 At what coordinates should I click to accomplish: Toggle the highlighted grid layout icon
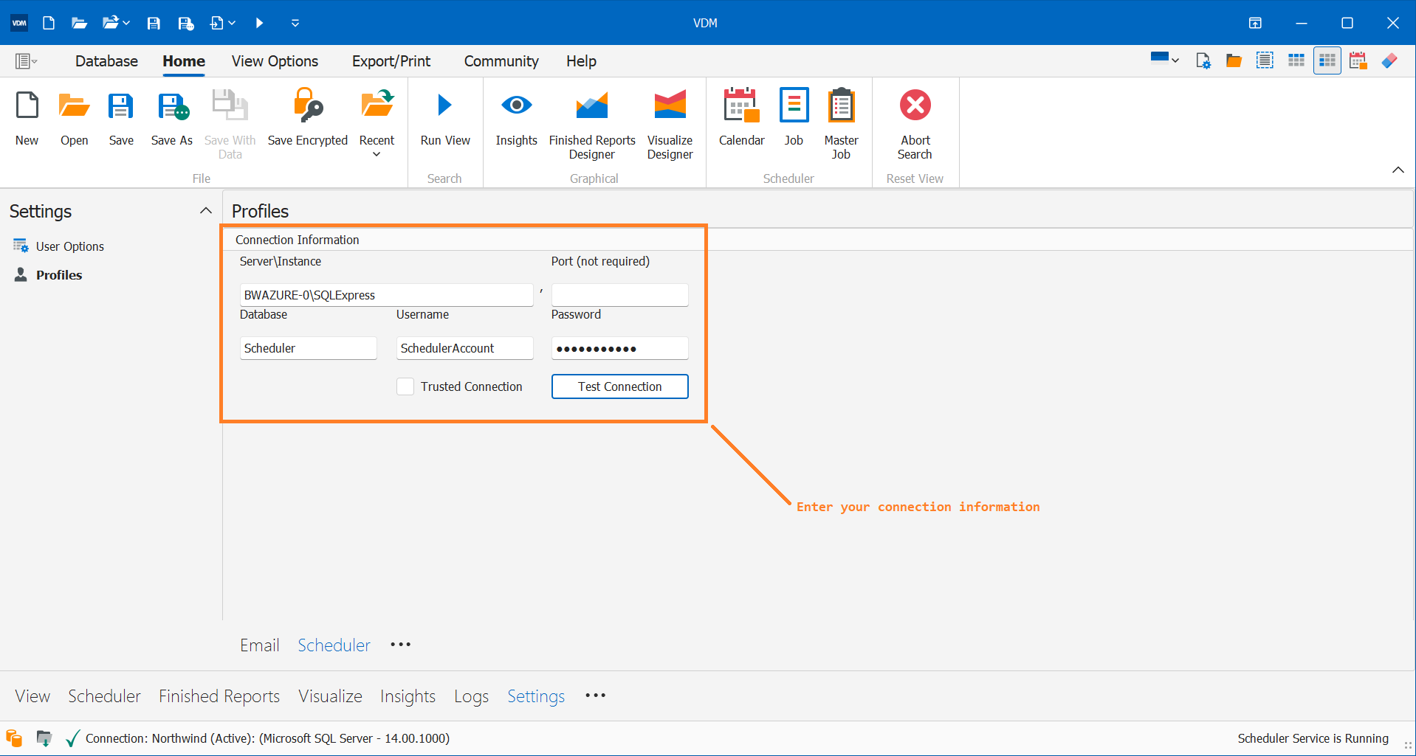(1327, 60)
